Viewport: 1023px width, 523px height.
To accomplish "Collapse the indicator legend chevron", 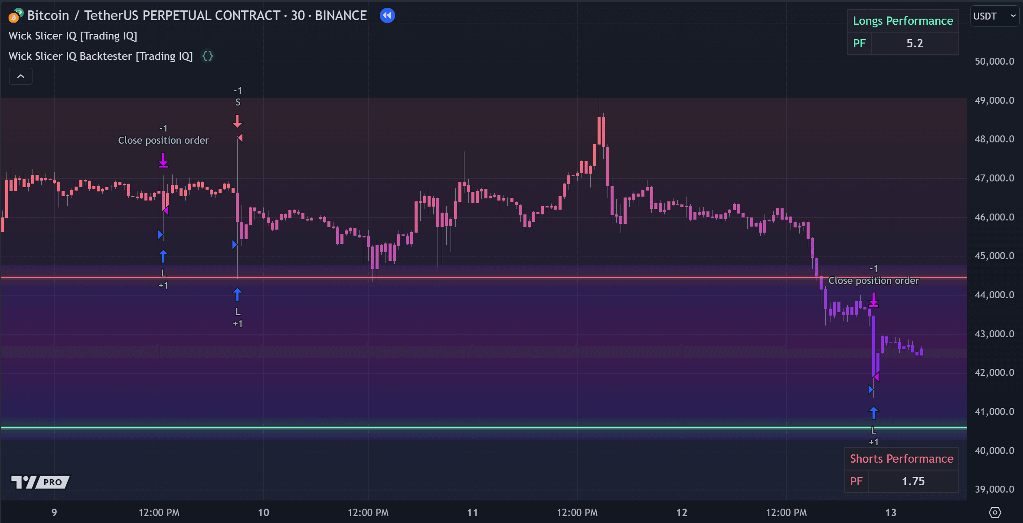I will (x=21, y=76).
